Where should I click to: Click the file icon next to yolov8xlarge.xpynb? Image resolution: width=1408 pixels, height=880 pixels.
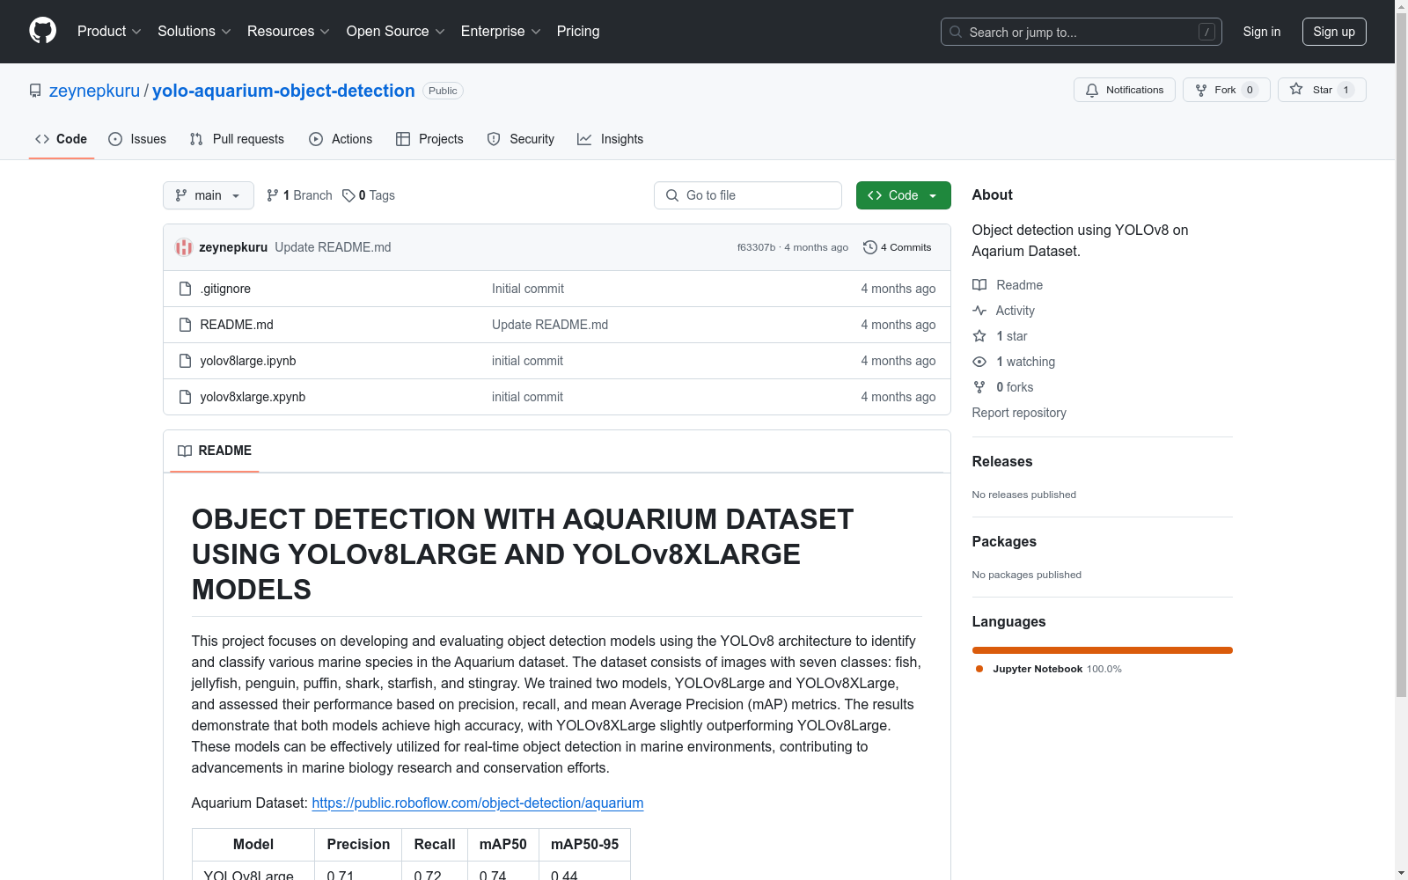(x=185, y=397)
